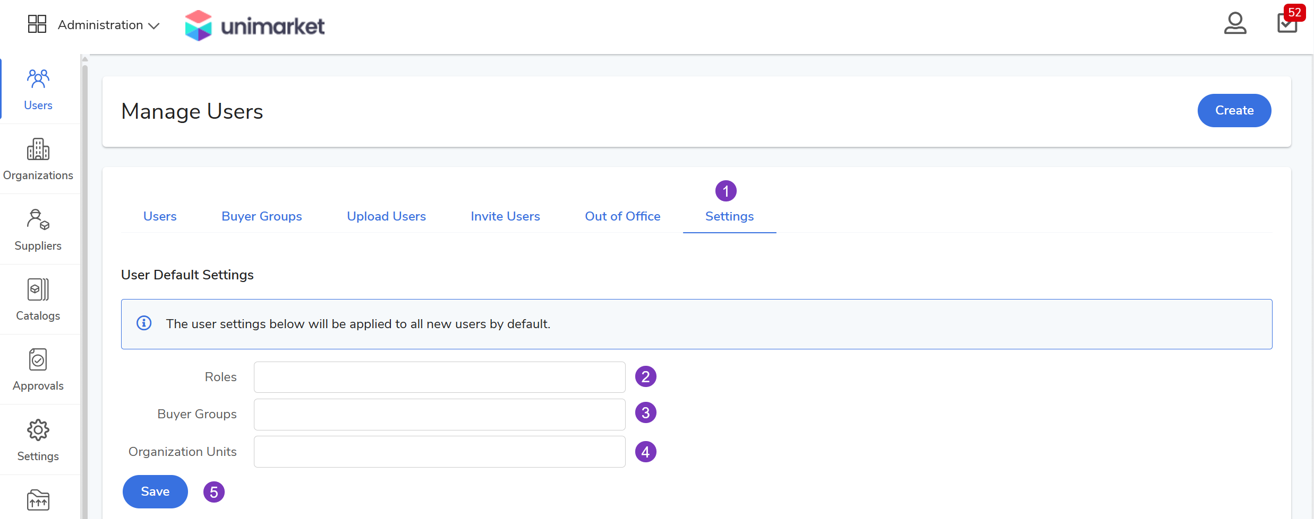
Task: Click the user profile icon
Action: (1235, 24)
